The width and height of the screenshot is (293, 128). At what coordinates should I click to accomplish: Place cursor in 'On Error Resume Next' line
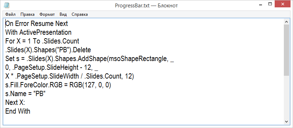tap(37, 23)
